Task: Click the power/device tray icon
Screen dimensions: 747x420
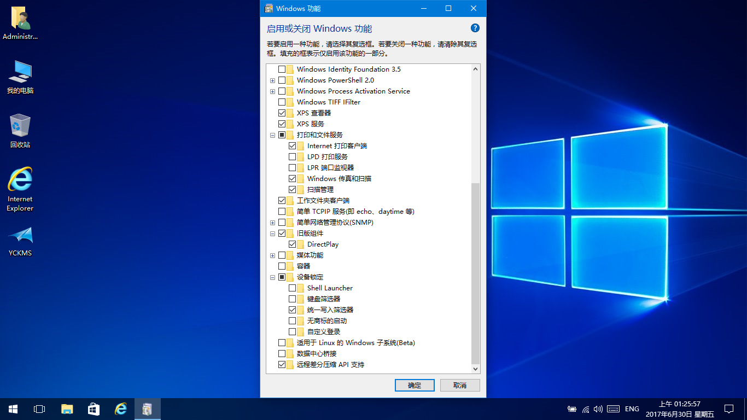Action: pyautogui.click(x=572, y=409)
